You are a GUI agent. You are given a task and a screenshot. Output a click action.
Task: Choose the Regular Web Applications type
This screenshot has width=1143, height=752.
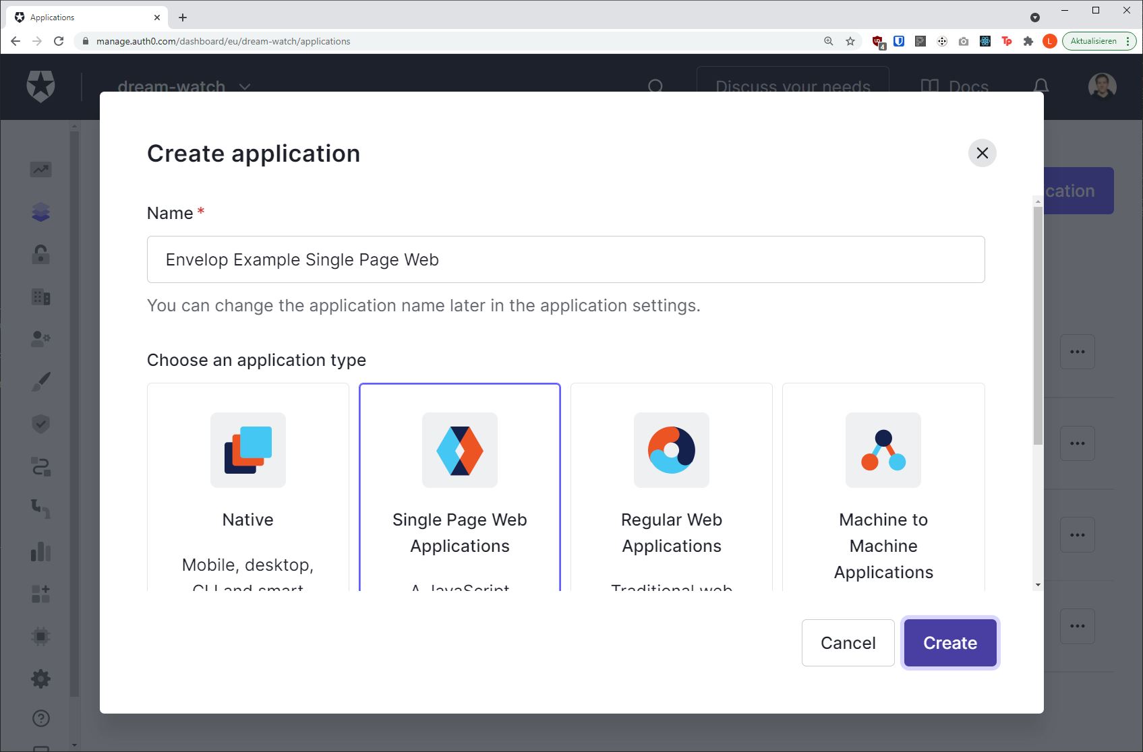click(671, 485)
